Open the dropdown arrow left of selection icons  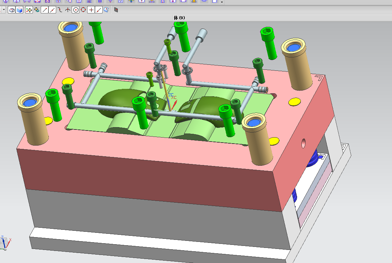4,10
